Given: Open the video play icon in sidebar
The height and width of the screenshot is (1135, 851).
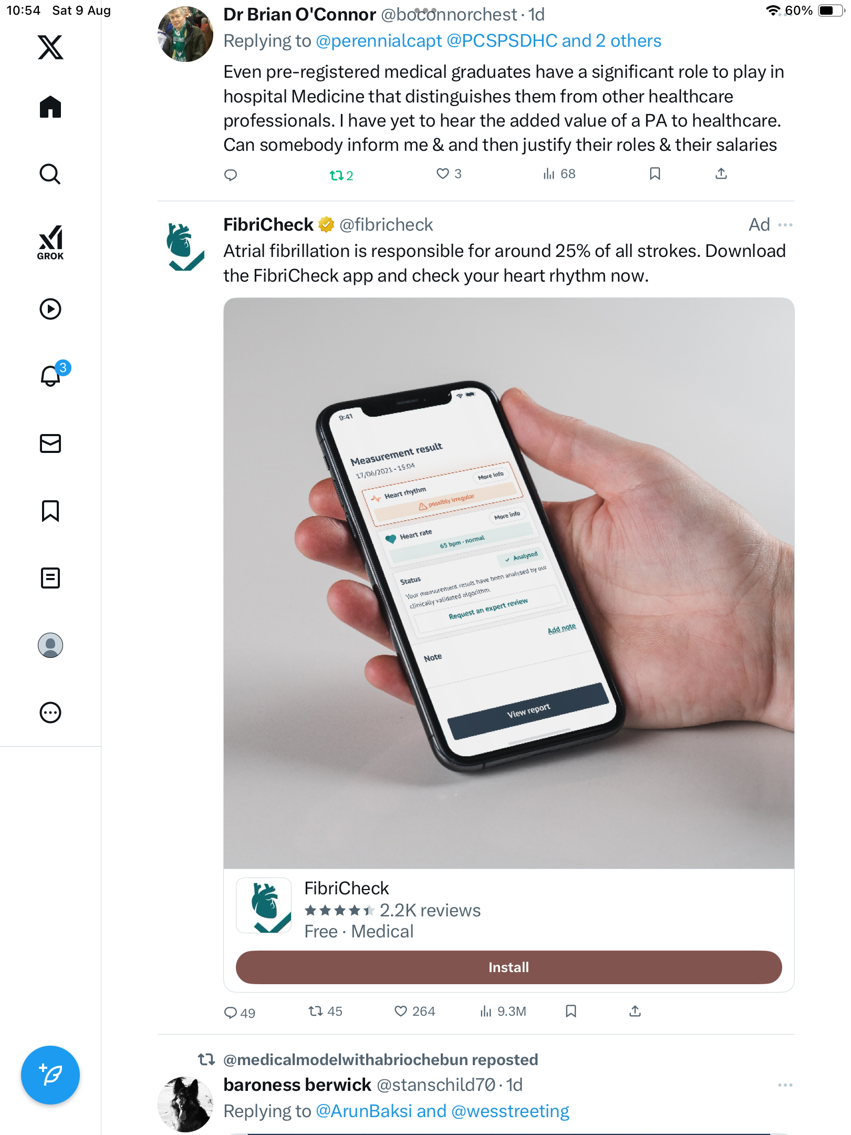Looking at the screenshot, I should 50,309.
